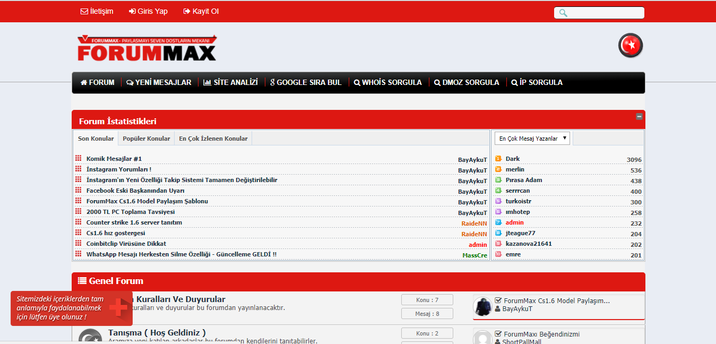Screen dimensions: 716x344
Task: Open user emre in top posters list
Action: click(x=513, y=254)
